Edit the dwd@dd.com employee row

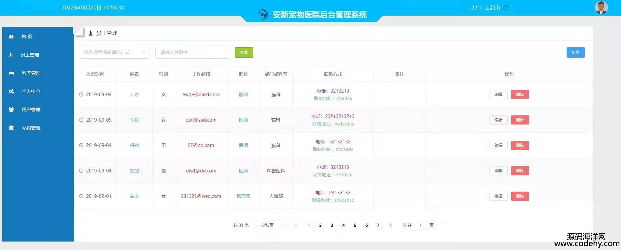pos(498,171)
